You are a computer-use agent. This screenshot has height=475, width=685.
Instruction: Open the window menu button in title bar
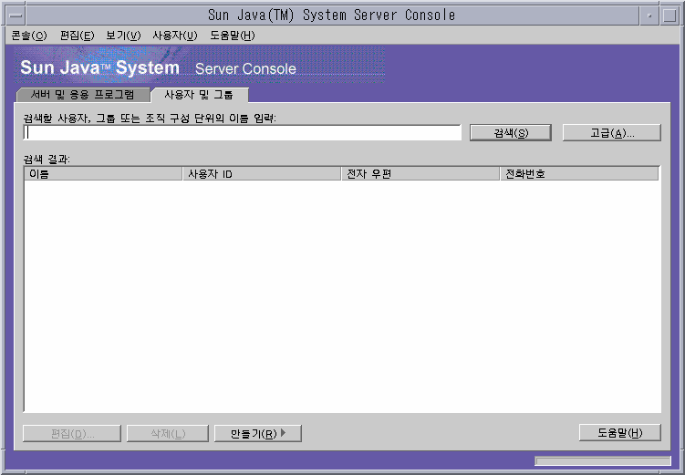point(16,15)
